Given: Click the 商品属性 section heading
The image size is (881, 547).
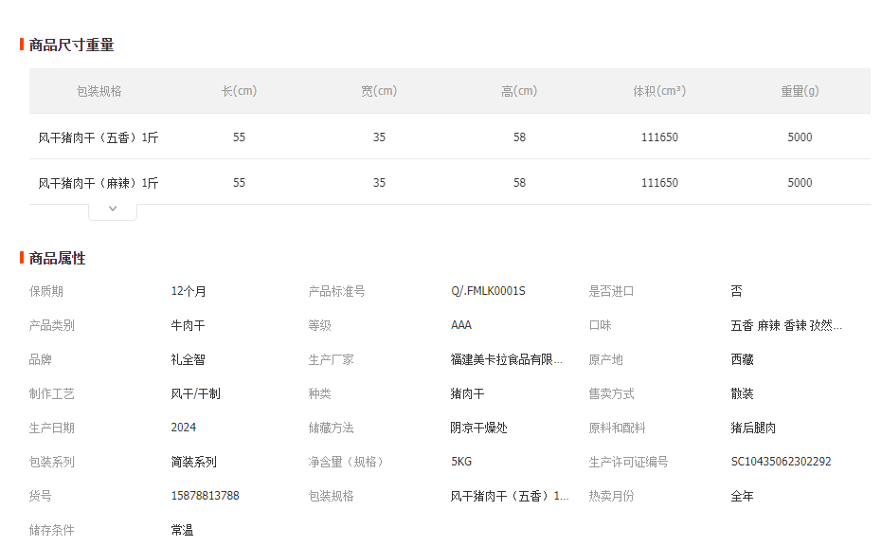Looking at the screenshot, I should (x=57, y=258).
